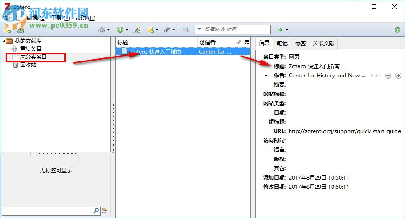Open Locate dropdown arrow
Image resolution: width=405 pixels, height=218 pixels.
(x=287, y=30)
